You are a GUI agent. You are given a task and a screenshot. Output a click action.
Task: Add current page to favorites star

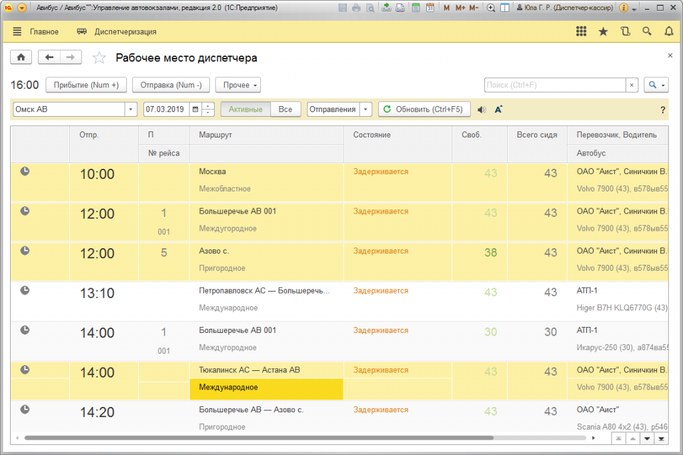(99, 58)
